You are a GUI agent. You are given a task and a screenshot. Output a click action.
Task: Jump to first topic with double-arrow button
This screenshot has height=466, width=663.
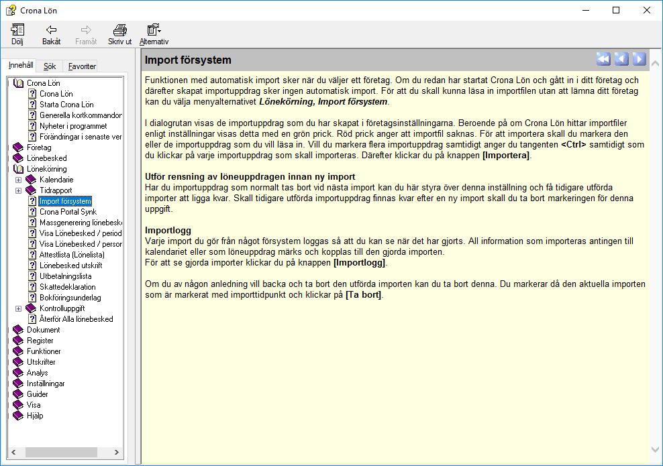[x=603, y=59]
